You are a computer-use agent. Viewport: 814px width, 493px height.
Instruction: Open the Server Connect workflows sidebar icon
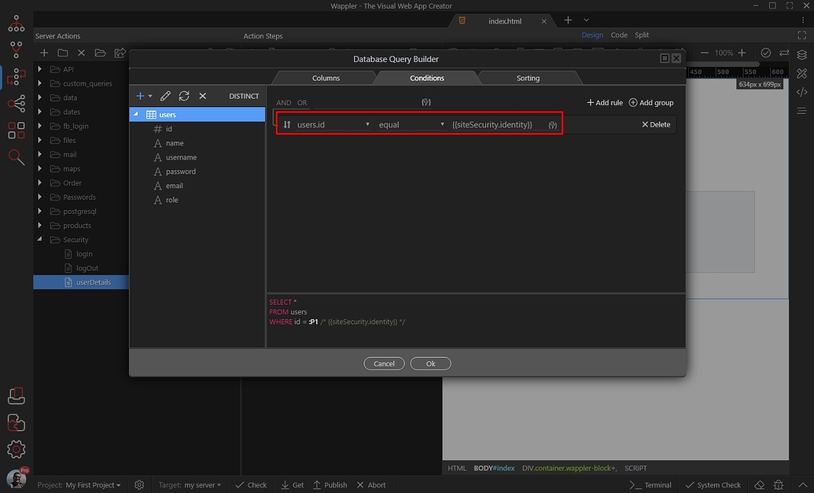tap(16, 77)
